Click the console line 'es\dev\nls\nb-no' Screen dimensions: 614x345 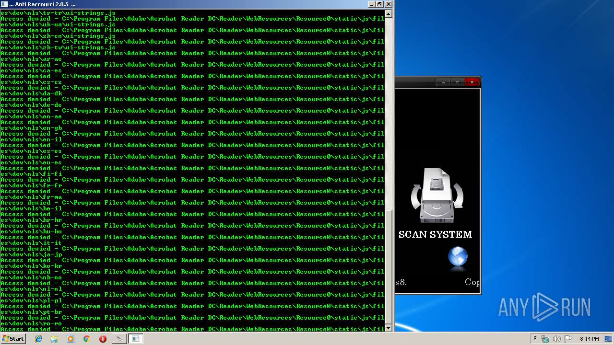pyautogui.click(x=31, y=277)
